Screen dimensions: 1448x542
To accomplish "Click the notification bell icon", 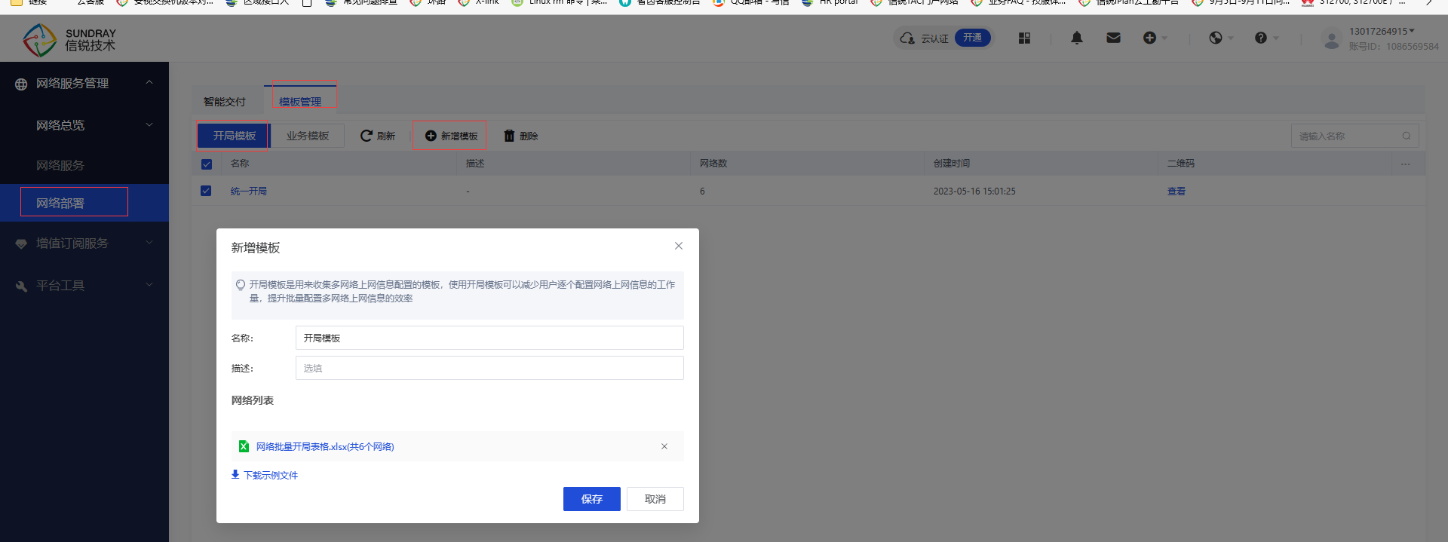I will click(x=1076, y=38).
